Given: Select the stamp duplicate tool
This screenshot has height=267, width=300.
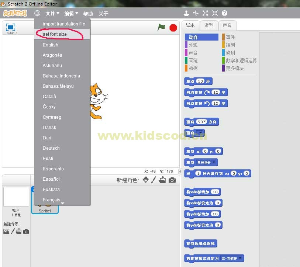Looking at the screenshot, I should [186, 13].
